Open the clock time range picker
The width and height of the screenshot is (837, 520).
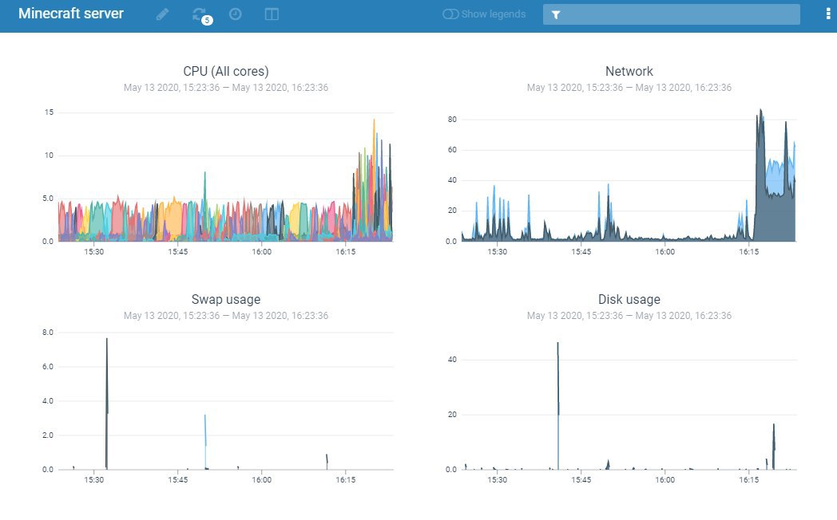(x=236, y=14)
